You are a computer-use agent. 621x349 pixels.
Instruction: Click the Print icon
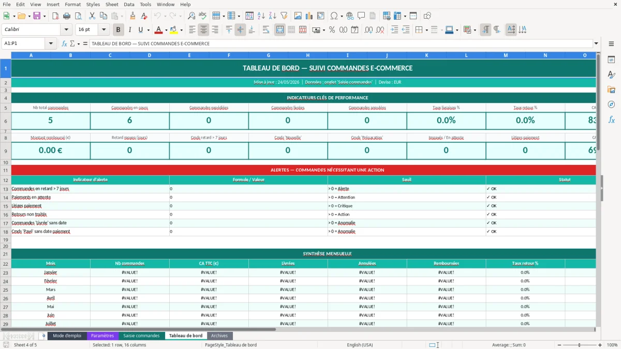66,16
